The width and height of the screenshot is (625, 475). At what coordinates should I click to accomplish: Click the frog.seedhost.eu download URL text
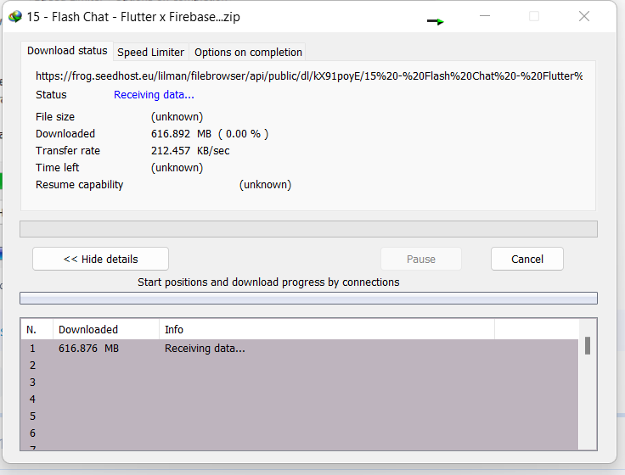pos(309,75)
